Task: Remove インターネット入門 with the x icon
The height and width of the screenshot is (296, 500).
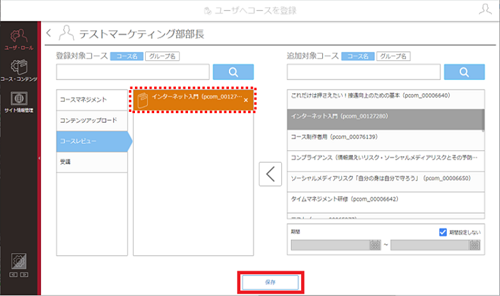Action: [x=246, y=100]
